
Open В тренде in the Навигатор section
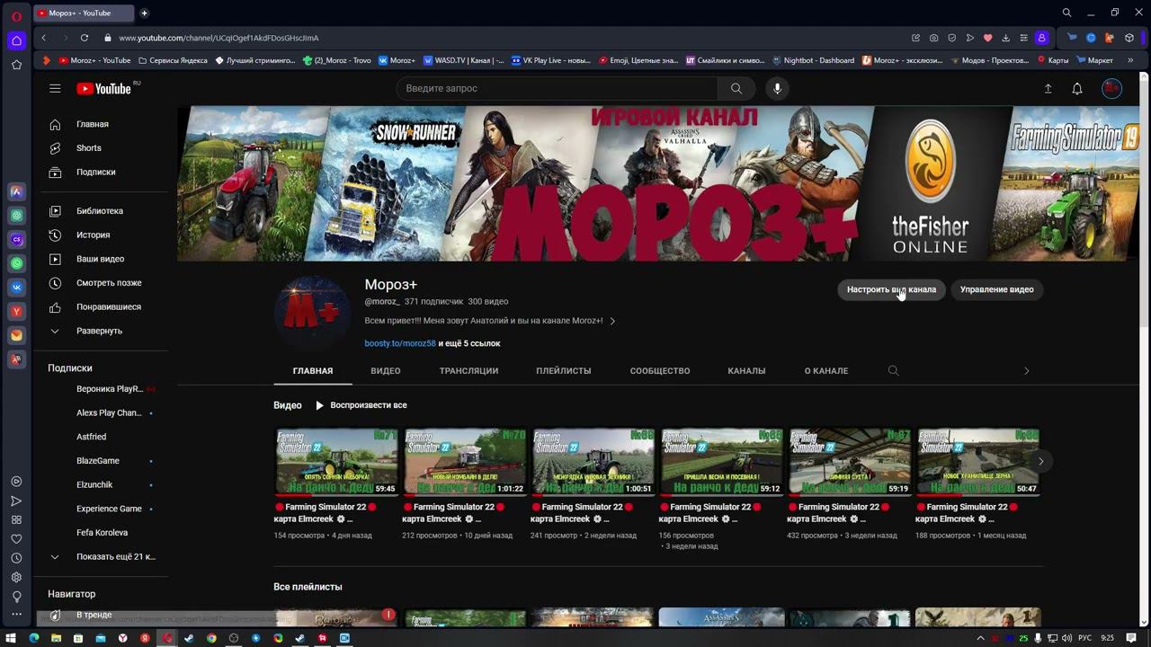click(99, 616)
